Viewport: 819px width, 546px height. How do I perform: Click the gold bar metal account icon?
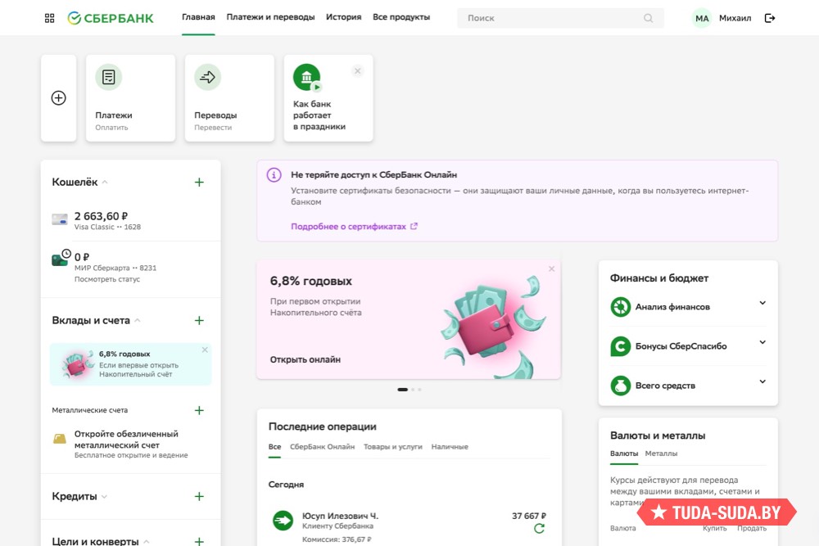point(60,439)
